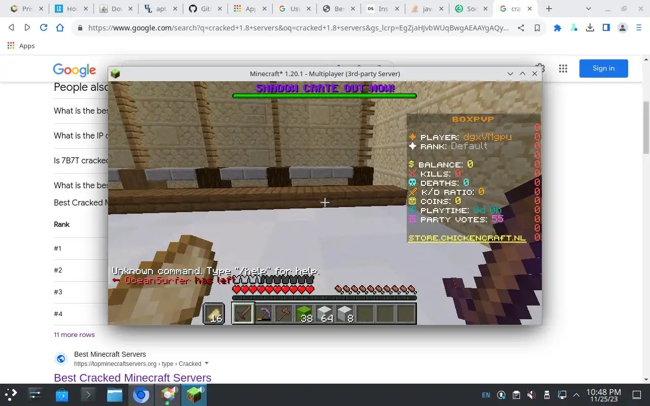Expand 'What is the IP' question

click(x=81, y=136)
